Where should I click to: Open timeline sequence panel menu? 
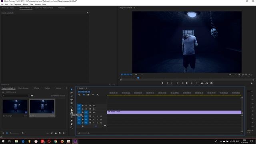click(86, 88)
